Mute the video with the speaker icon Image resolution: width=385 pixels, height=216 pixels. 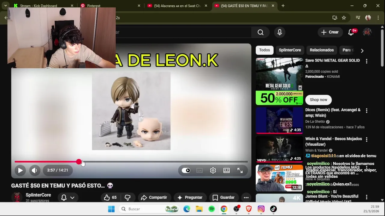[34, 170]
